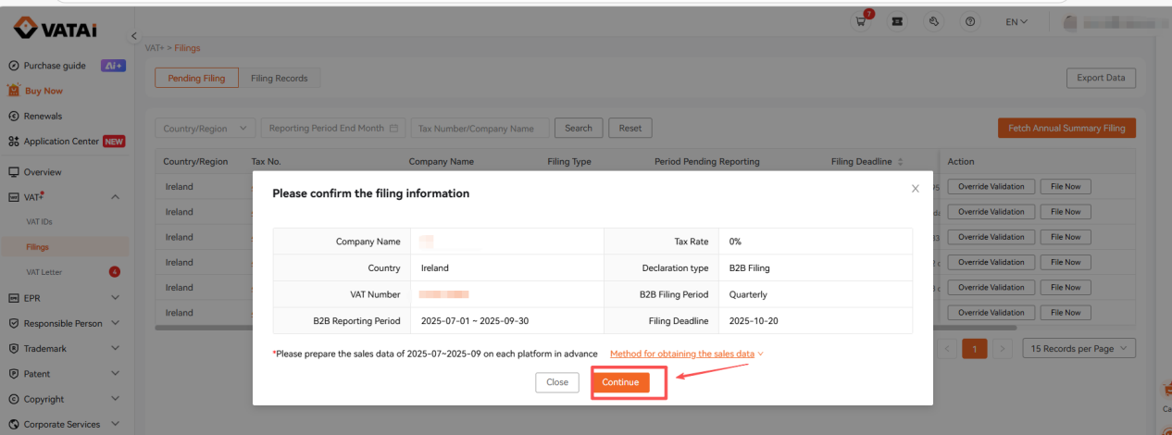Open VAT IDs submenu item
1172x435 pixels.
[39, 222]
